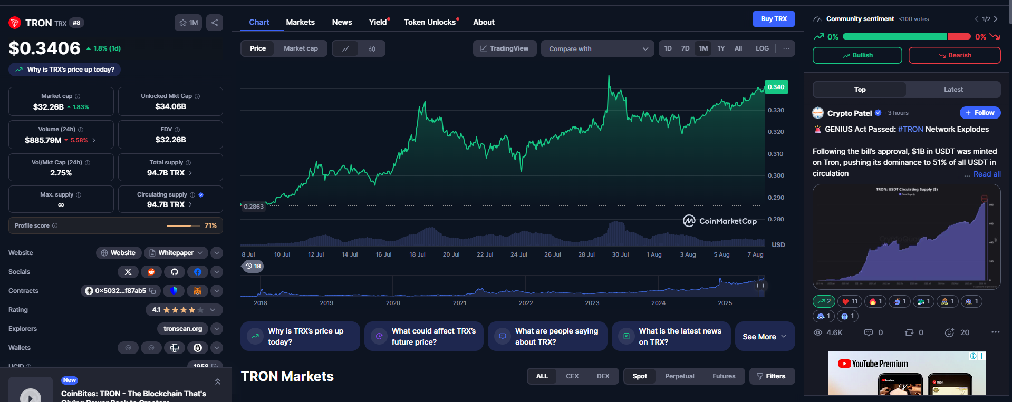Switch to the Markets tab
This screenshot has height=402, width=1012.
(301, 22)
